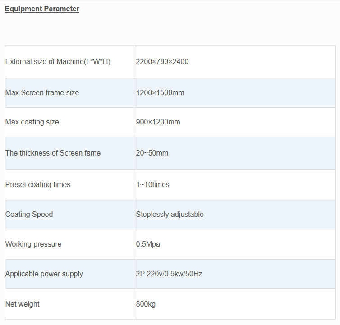Select the '2P 220v/0.5kw/50Hz' value
This screenshot has width=340, height=325.
coord(169,274)
